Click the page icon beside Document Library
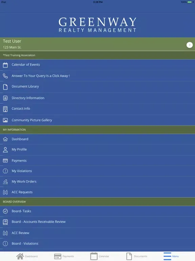The height and width of the screenshot is (261, 195). tap(5, 87)
